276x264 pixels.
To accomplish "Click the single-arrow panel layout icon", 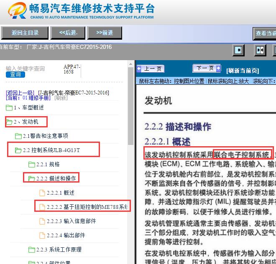I will [238, 50].
